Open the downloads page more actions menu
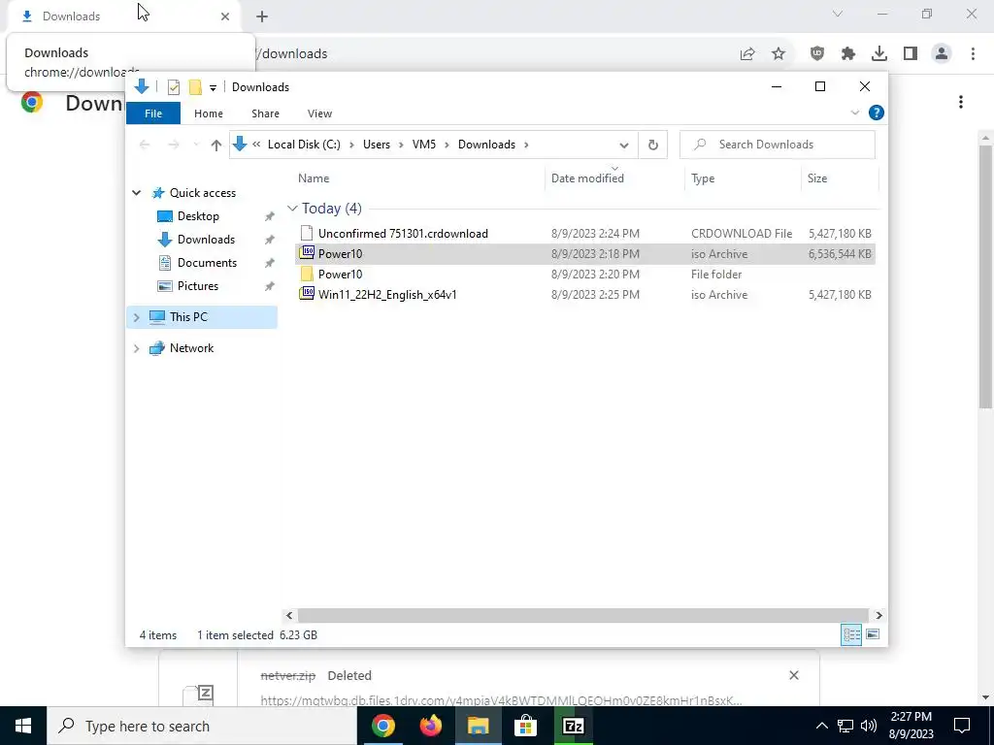 click(x=961, y=102)
